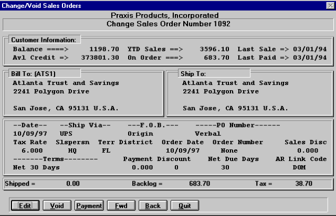The image size is (336, 216).
Task: Click terms value Net 30 Days
Action: (36, 167)
